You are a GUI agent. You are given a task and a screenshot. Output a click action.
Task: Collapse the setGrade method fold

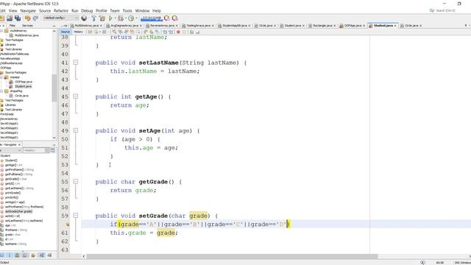pos(75,216)
